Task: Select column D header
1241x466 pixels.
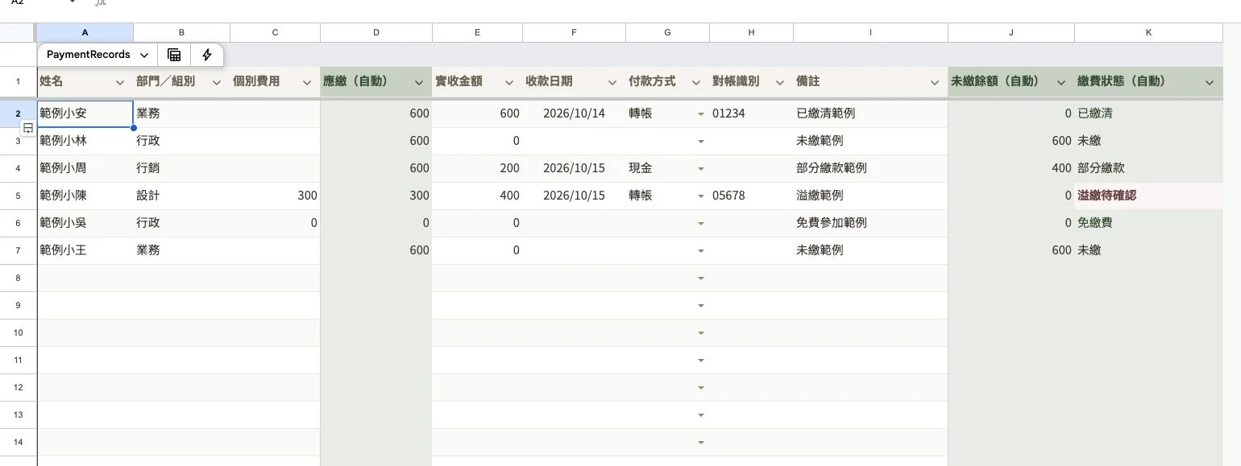Action: (x=376, y=32)
